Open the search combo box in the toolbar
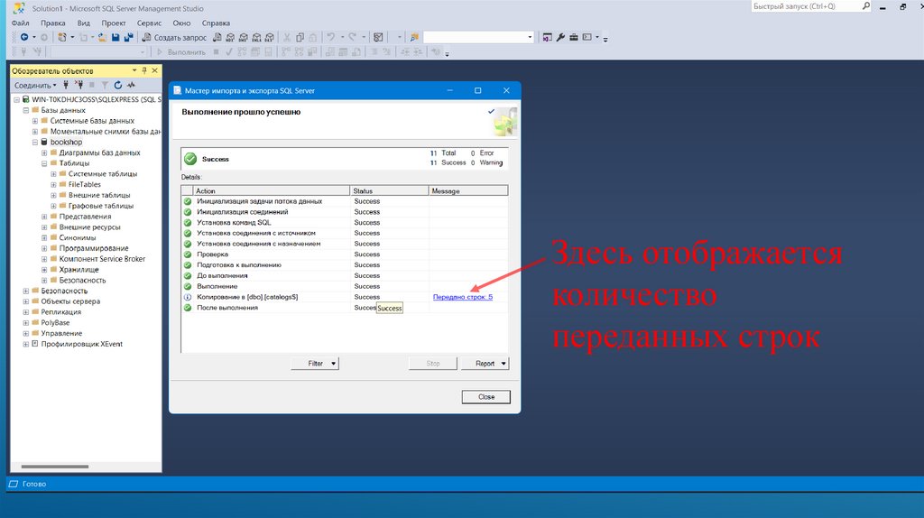The width and height of the screenshot is (924, 518). click(x=478, y=37)
